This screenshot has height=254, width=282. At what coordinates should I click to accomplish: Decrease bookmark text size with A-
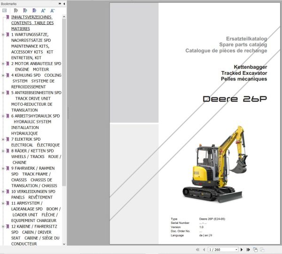click(x=52, y=11)
